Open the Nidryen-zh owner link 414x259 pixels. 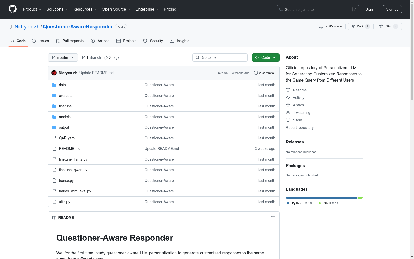point(27,27)
